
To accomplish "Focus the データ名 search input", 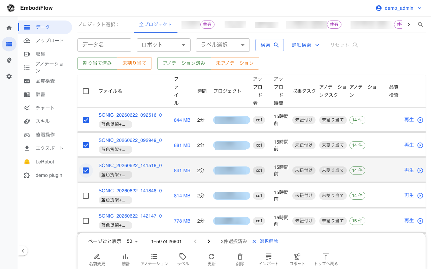I will point(104,45).
